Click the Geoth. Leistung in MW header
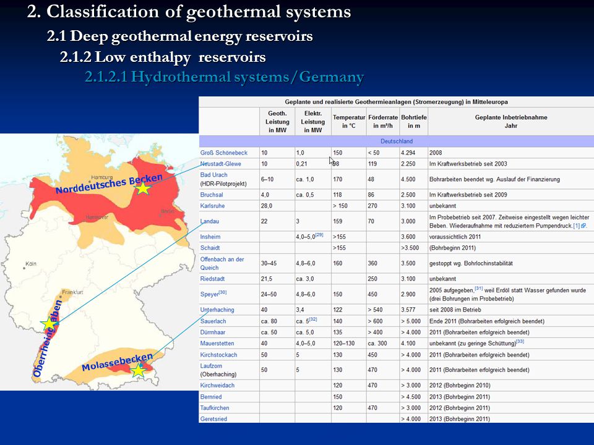Viewport: 594px width, 445px height. (x=277, y=122)
